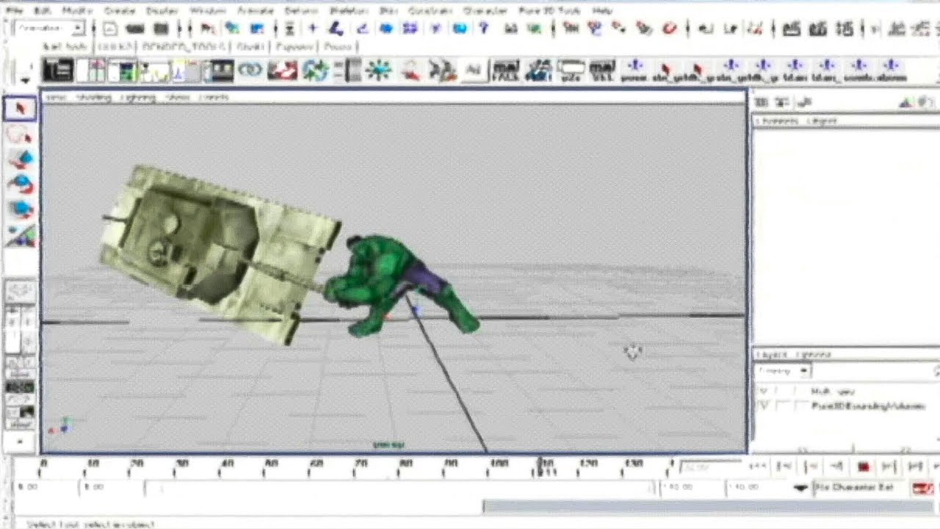This screenshot has width=940, height=529.
Task: Open the Help menu
Action: 602,11
